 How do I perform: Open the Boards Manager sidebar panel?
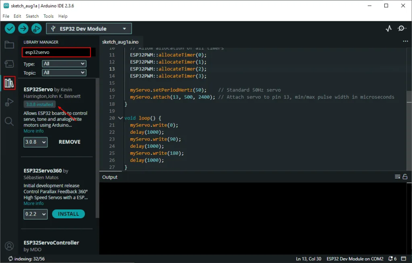9,64
